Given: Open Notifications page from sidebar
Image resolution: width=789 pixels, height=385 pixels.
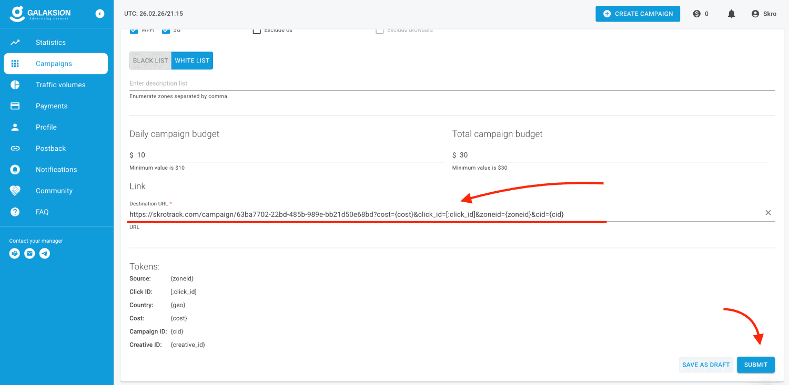Looking at the screenshot, I should coord(56,170).
